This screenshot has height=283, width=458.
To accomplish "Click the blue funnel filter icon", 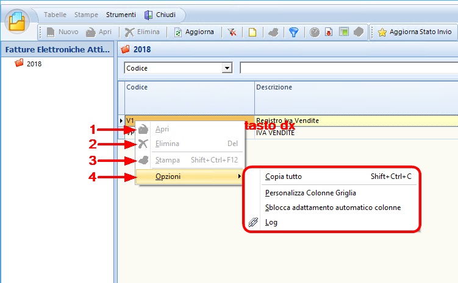I will (293, 32).
